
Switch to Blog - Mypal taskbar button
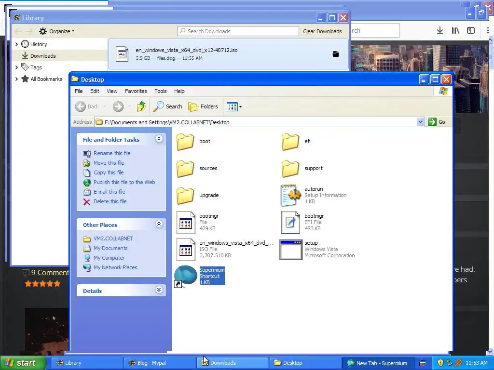pyautogui.click(x=159, y=363)
